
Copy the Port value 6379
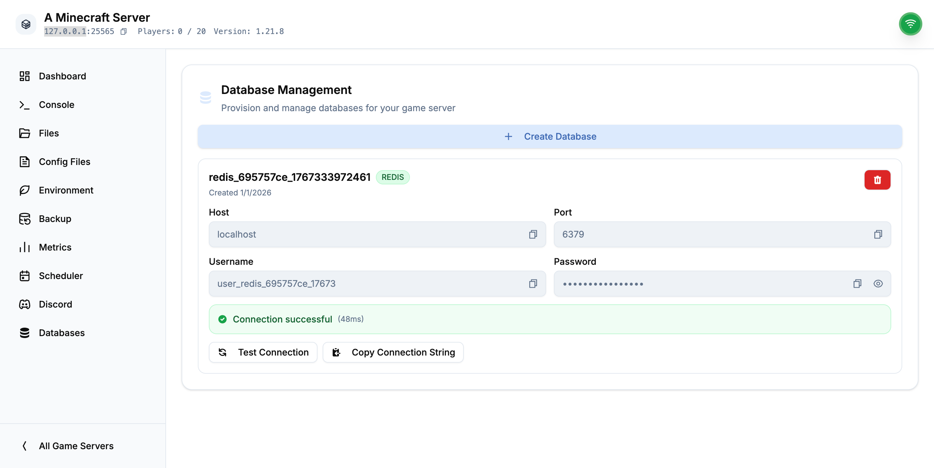tap(878, 234)
